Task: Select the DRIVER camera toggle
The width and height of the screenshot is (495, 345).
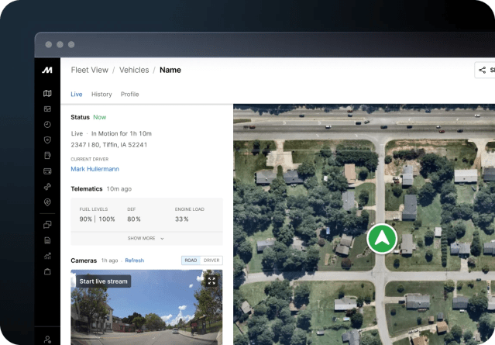Action: coord(211,260)
